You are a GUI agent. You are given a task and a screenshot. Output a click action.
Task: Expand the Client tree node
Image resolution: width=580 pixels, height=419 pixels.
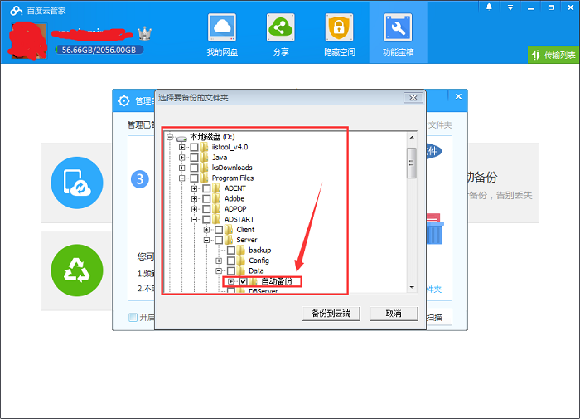pyautogui.click(x=206, y=230)
